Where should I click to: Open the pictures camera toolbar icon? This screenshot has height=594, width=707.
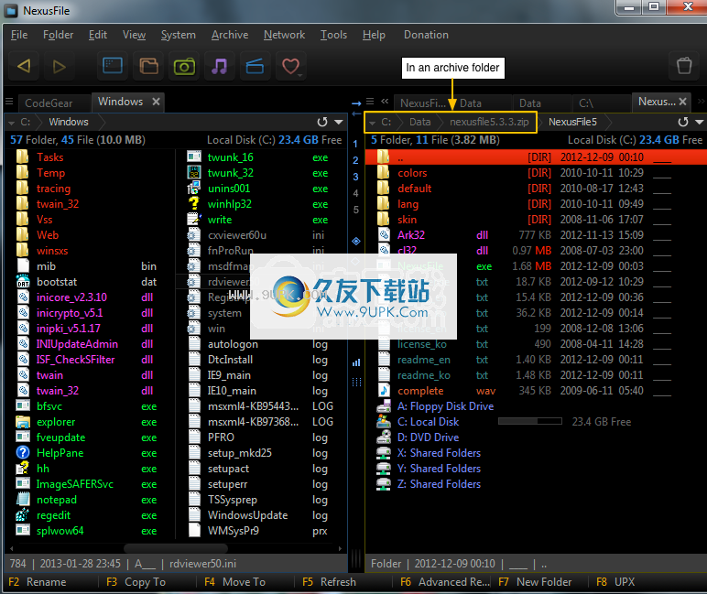[184, 67]
